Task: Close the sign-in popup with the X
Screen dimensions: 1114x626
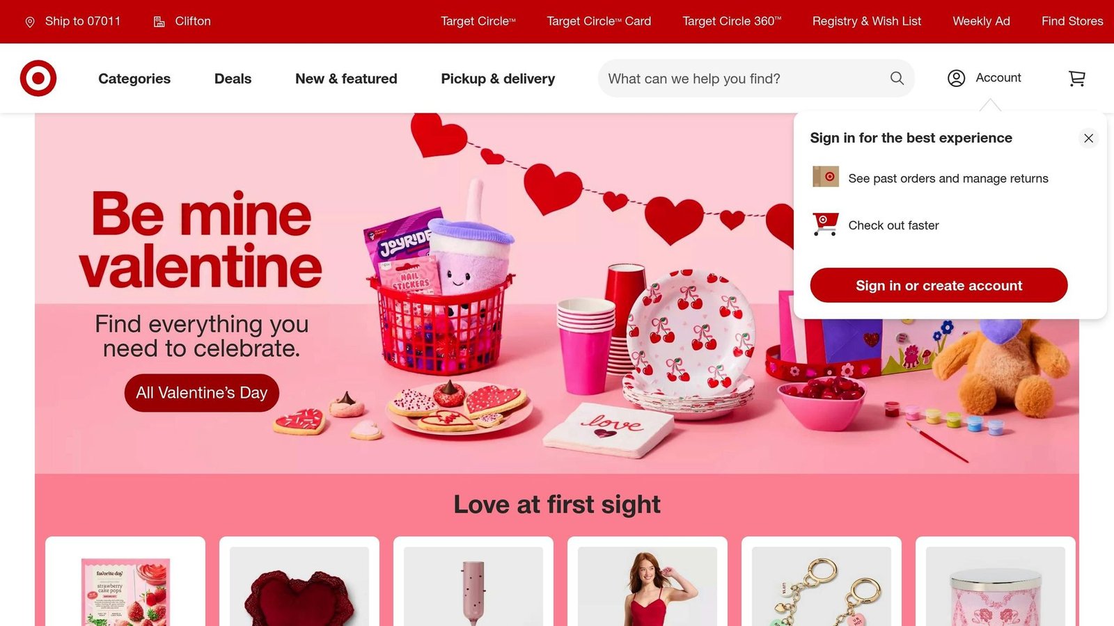Action: [1088, 138]
